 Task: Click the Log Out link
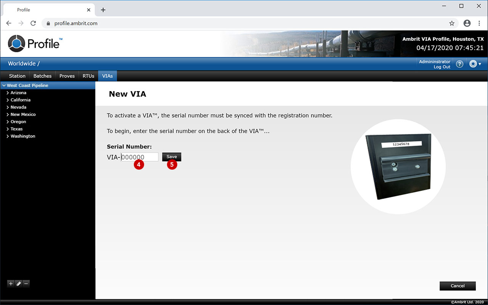[442, 67]
